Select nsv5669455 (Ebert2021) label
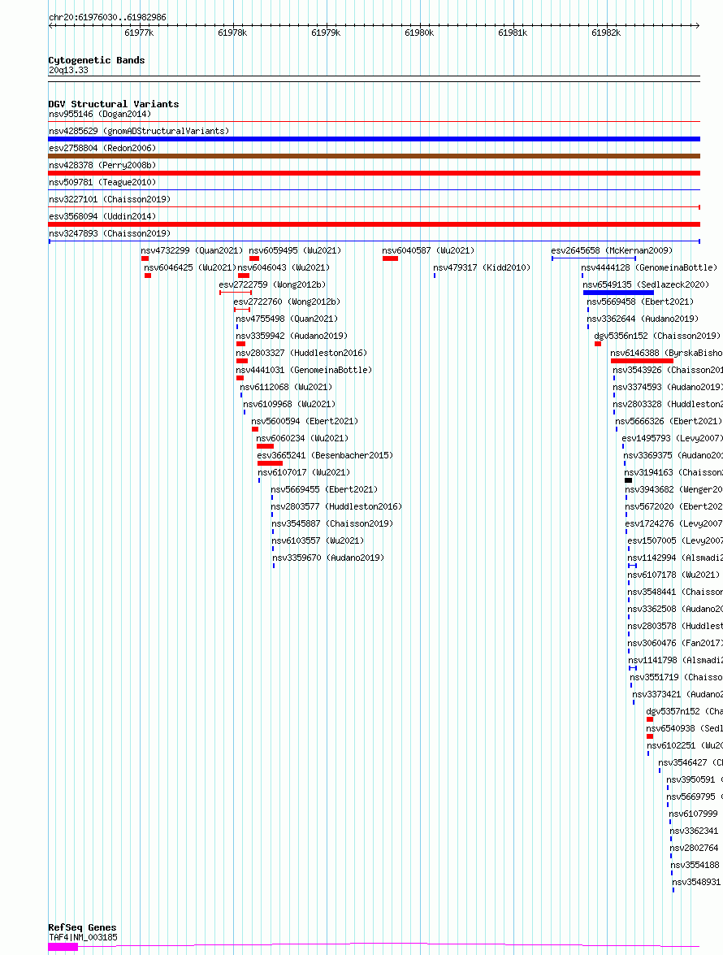Viewport: 723px width, 955px height. pos(324,489)
